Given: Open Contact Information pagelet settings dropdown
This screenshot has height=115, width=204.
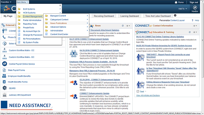Looking at the screenshot, I should pos(195,26).
